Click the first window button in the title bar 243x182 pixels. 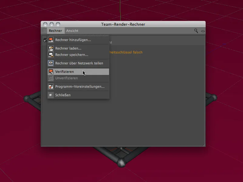coord(45,24)
